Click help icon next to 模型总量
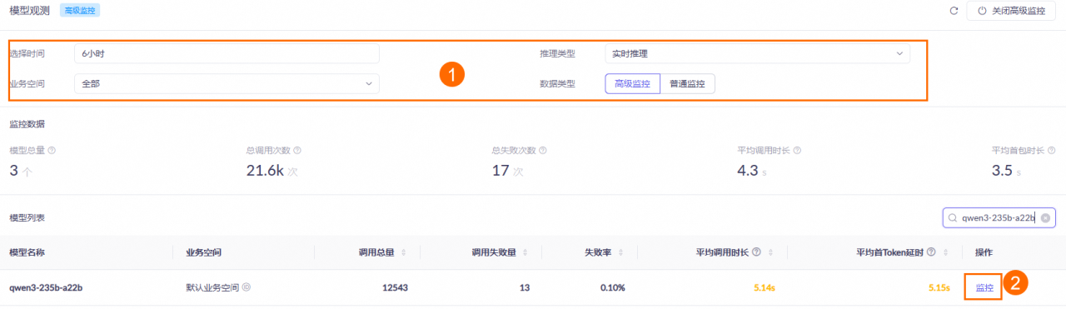 coord(52,151)
